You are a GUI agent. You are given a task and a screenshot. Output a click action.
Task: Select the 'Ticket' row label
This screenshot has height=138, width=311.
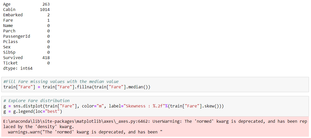(10, 63)
